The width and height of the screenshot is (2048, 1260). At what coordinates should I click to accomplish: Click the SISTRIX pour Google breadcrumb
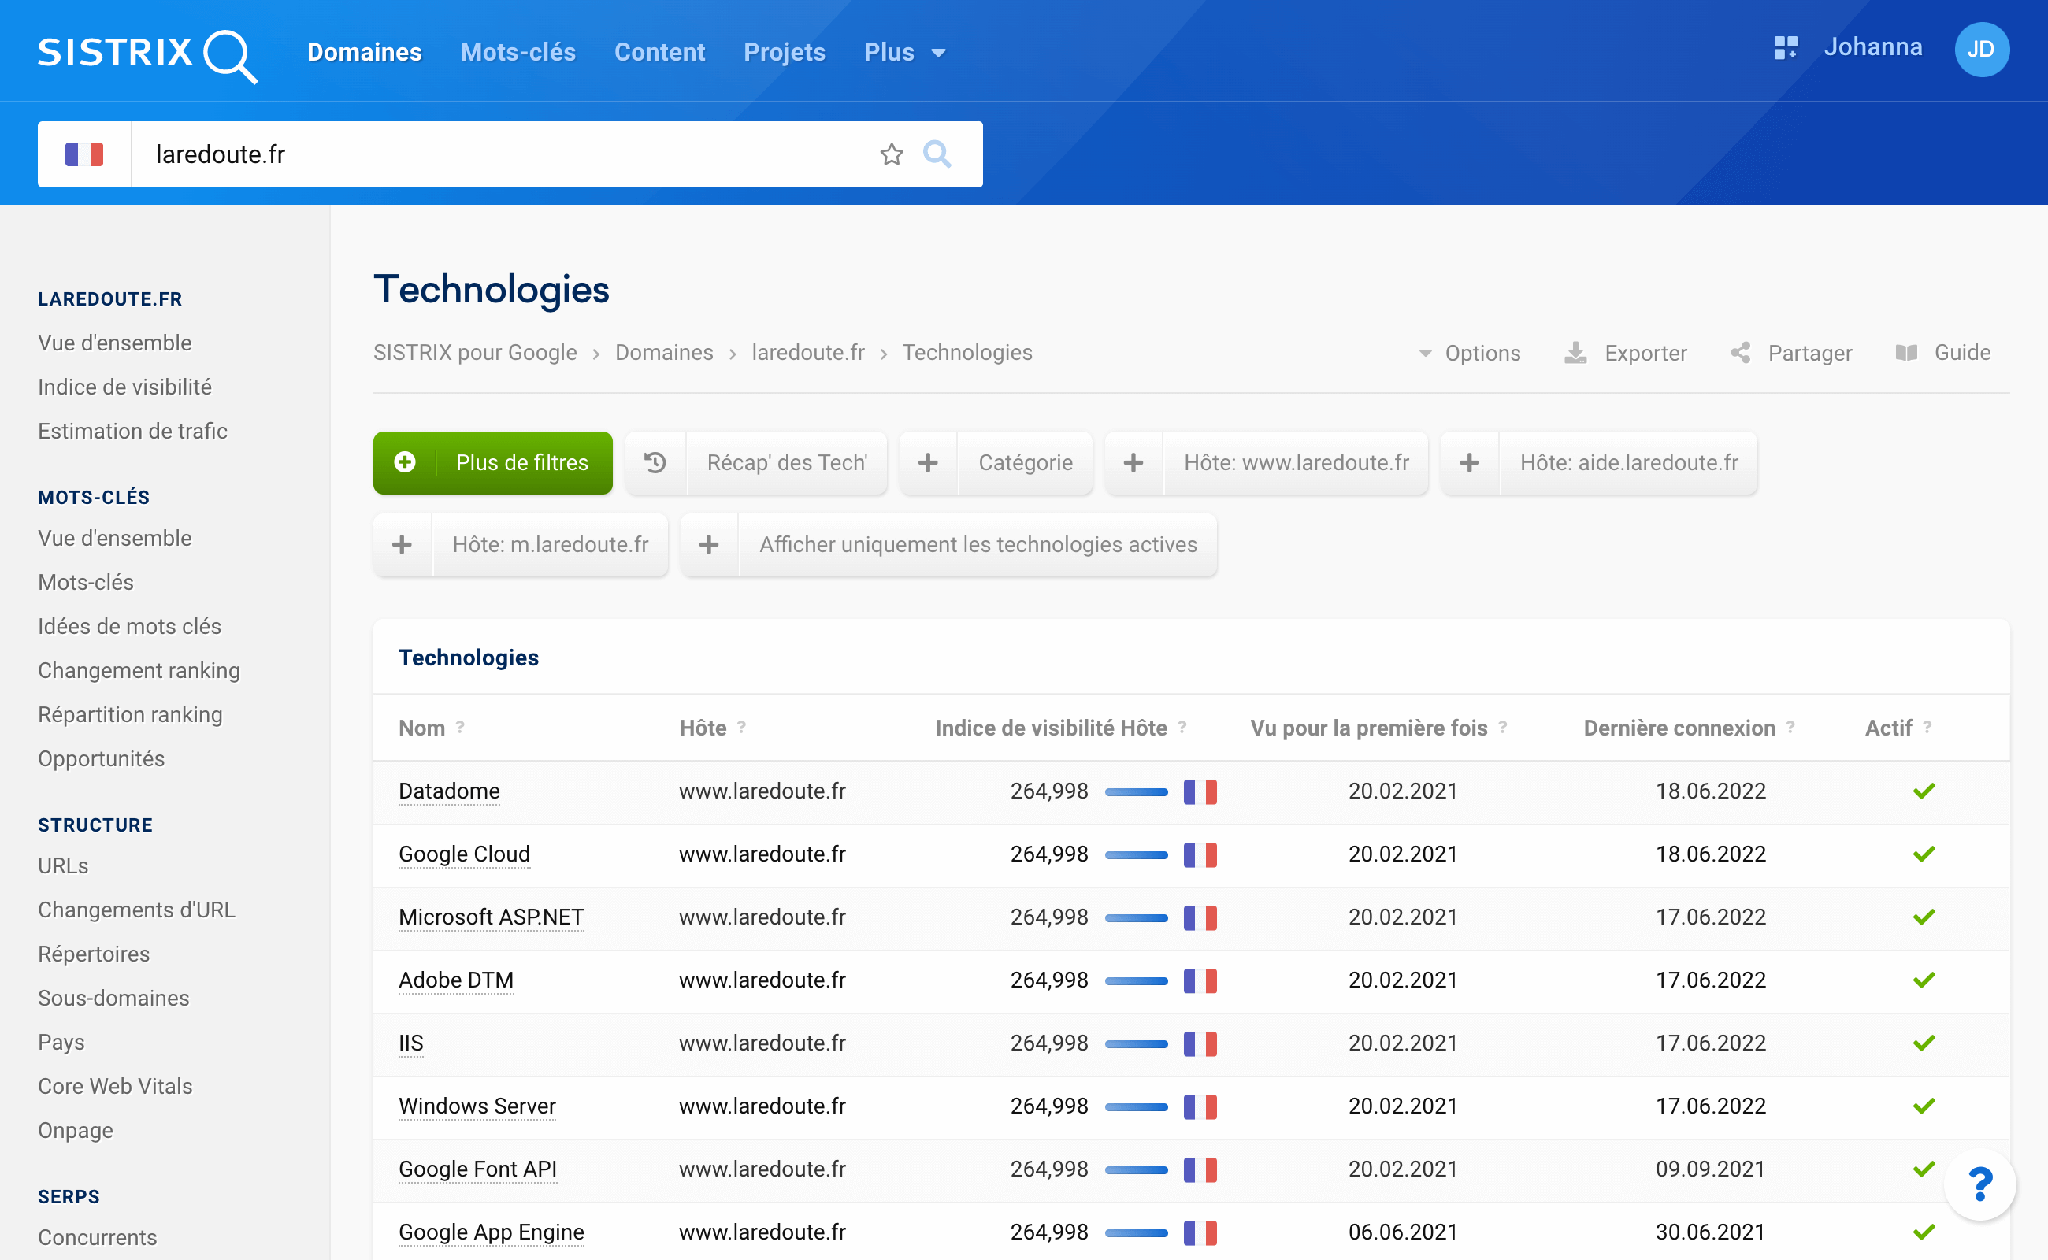click(475, 353)
